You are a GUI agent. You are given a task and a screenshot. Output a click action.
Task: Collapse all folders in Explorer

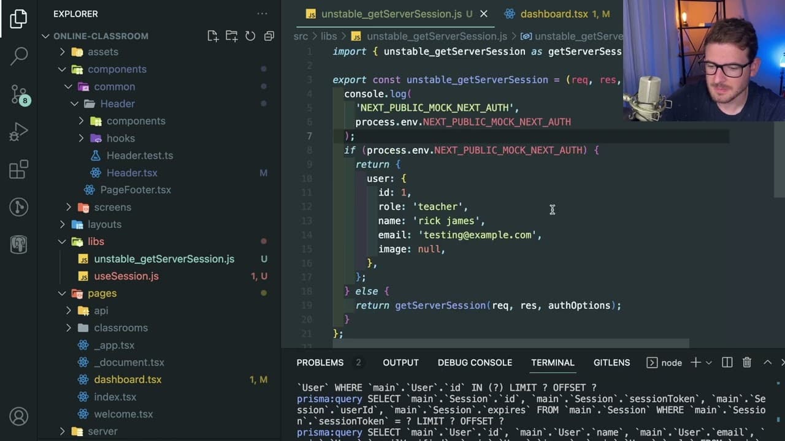pyautogui.click(x=269, y=36)
